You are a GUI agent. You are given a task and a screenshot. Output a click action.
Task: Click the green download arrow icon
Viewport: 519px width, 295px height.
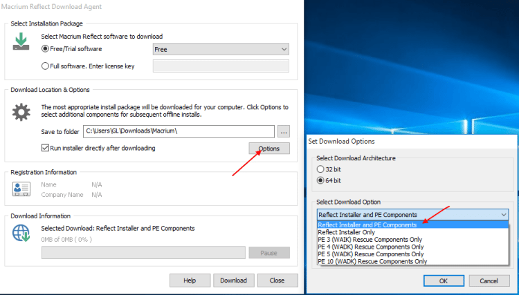[21, 41]
